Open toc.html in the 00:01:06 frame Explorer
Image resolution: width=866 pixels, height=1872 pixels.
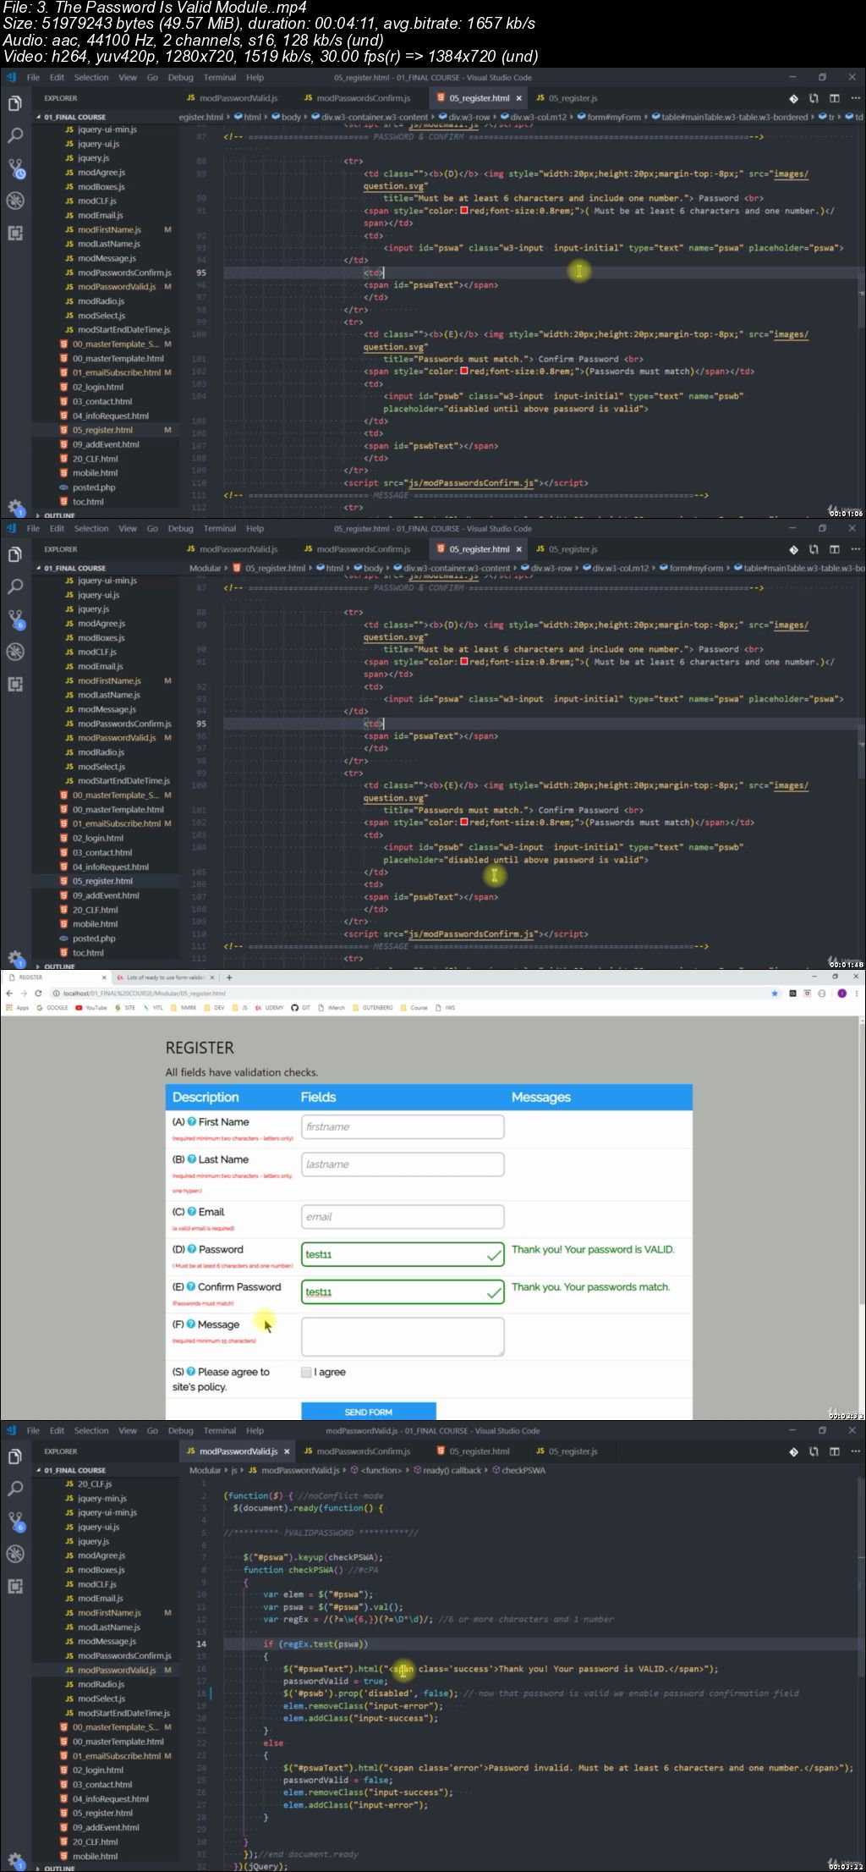[88, 502]
